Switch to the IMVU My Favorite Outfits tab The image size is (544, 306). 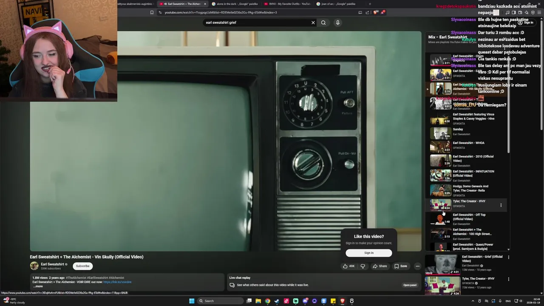pos(287,4)
